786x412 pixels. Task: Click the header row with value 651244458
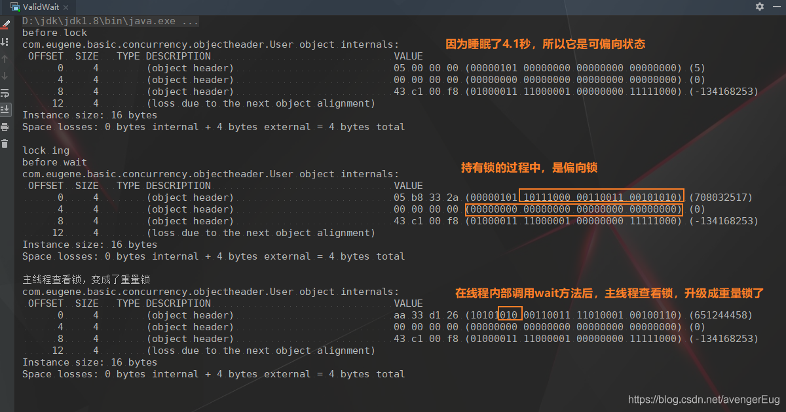point(387,315)
